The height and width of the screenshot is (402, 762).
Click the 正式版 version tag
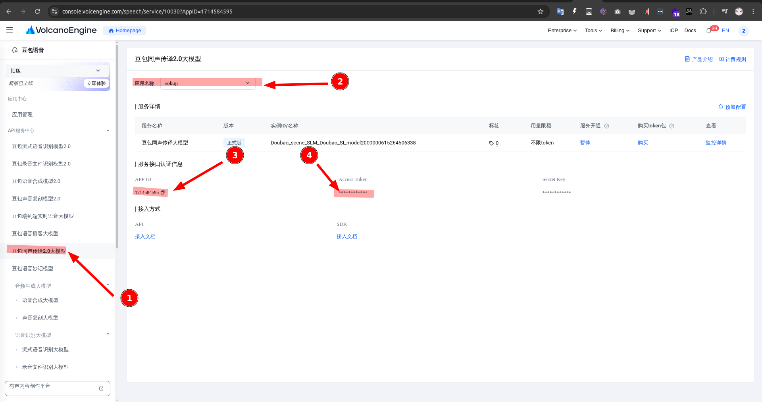click(234, 143)
